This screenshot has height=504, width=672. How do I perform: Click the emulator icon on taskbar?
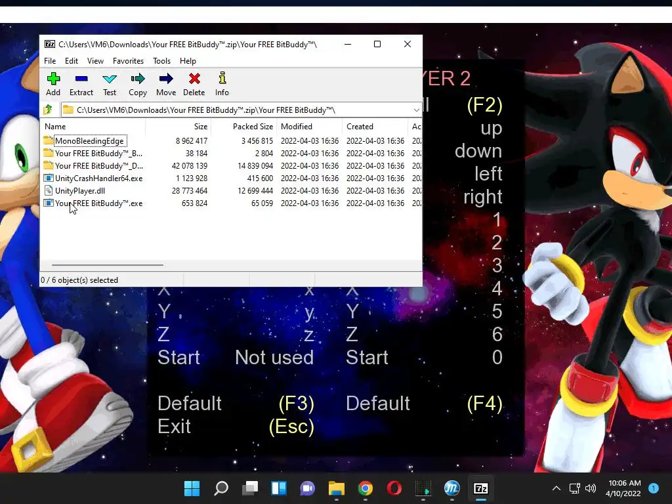(x=423, y=488)
